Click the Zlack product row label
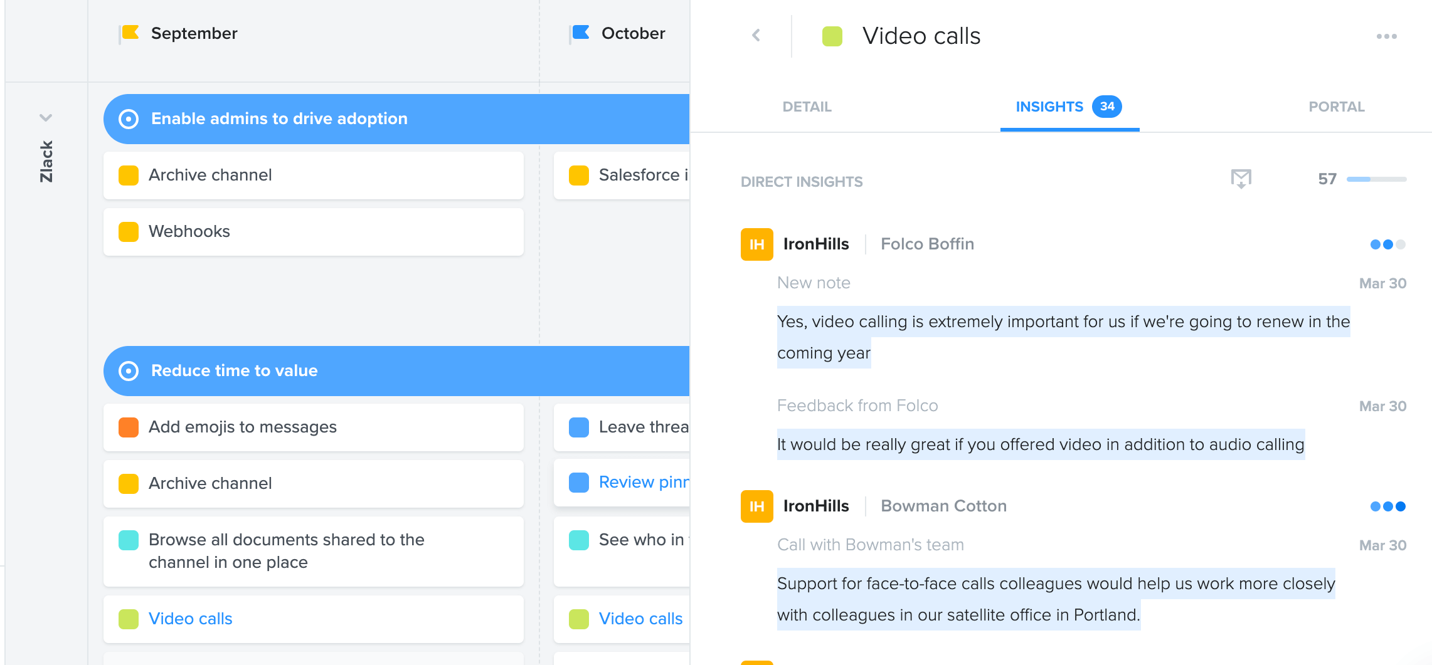Screen dimensions: 1432x665 point(46,162)
